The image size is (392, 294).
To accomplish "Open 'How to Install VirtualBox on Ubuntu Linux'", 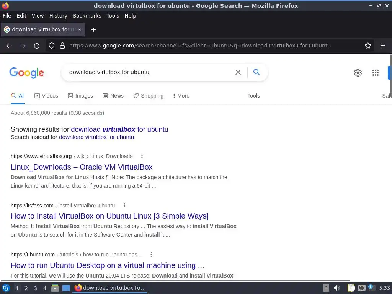I will tap(109, 216).
